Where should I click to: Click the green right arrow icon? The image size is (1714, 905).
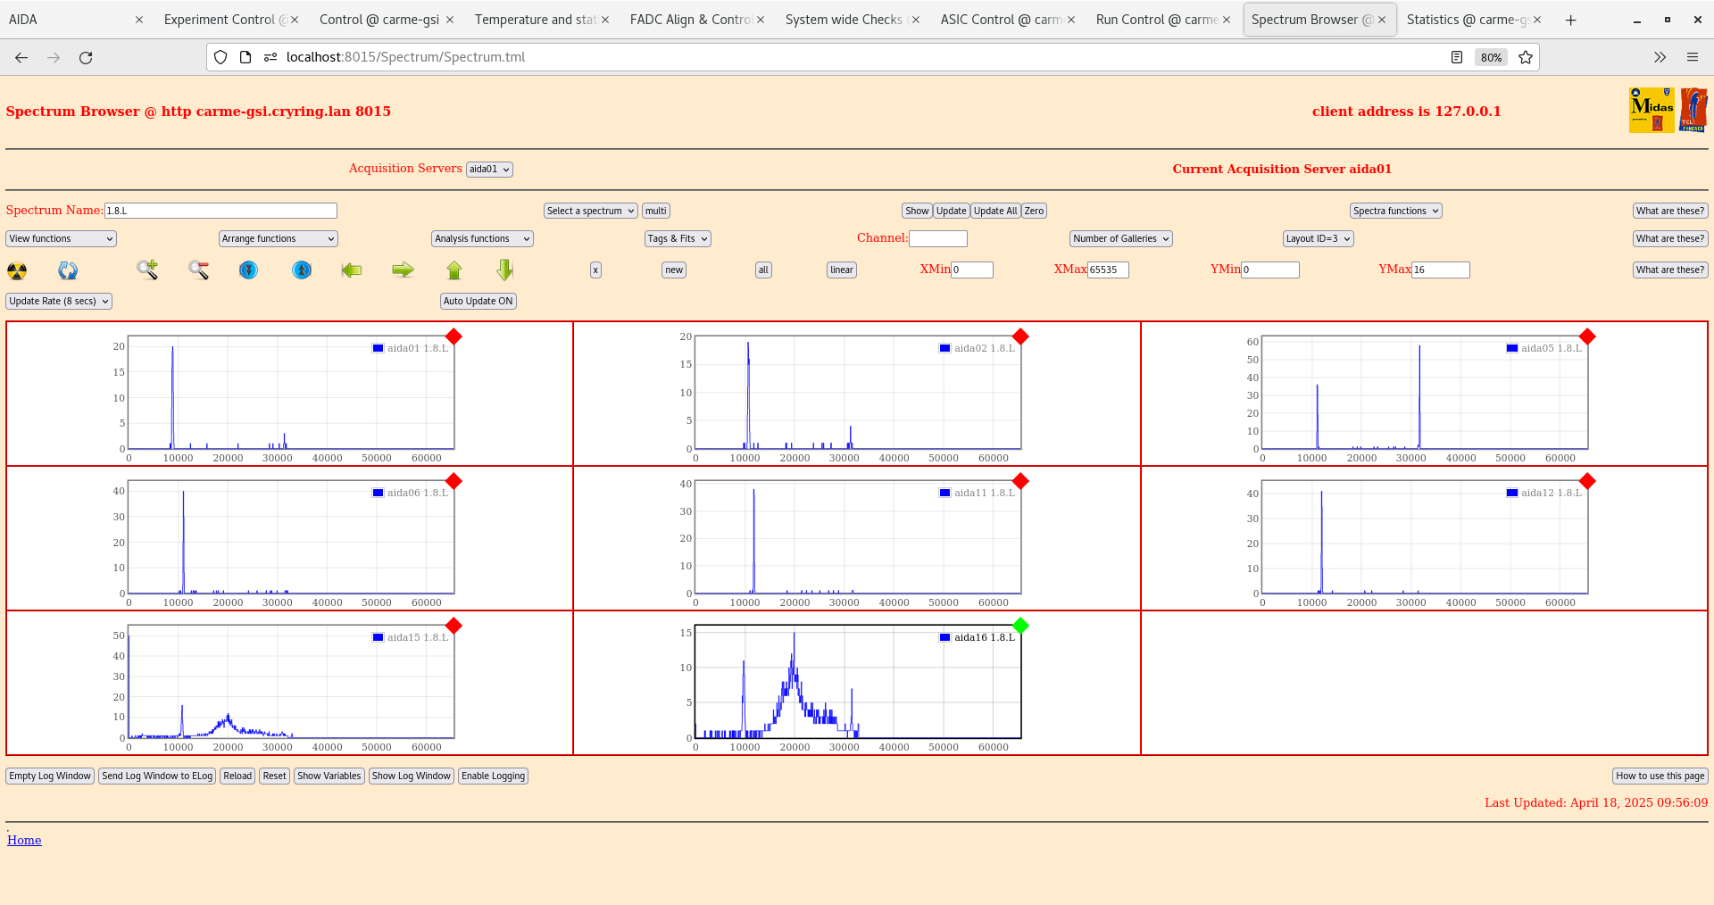tap(404, 270)
